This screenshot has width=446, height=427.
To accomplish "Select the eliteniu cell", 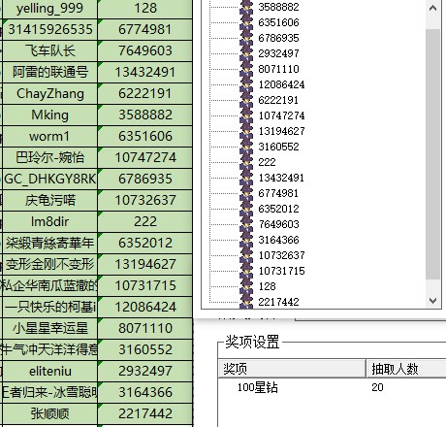I will [49, 371].
